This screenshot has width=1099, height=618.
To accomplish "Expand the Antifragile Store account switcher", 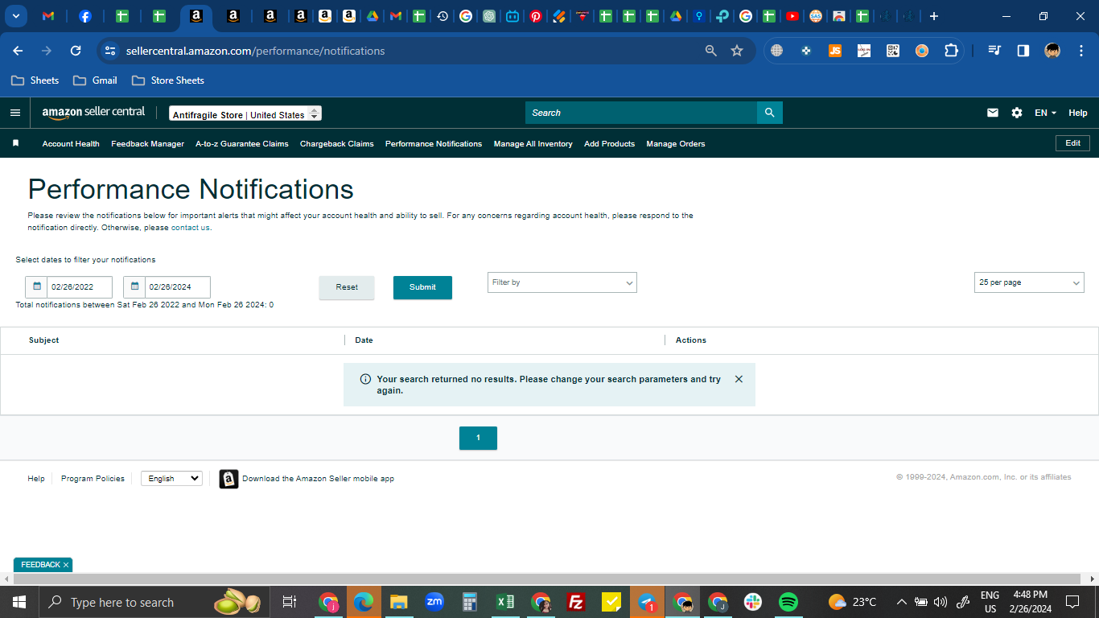I will [245, 114].
